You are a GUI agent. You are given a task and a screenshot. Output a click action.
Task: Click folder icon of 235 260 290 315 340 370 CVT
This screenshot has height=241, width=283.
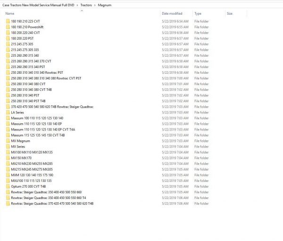[8, 61]
